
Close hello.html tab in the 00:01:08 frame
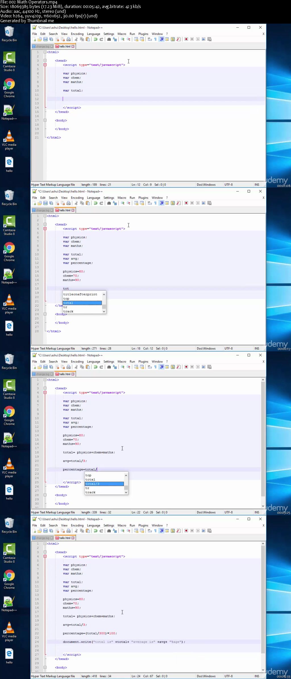tap(73, 46)
